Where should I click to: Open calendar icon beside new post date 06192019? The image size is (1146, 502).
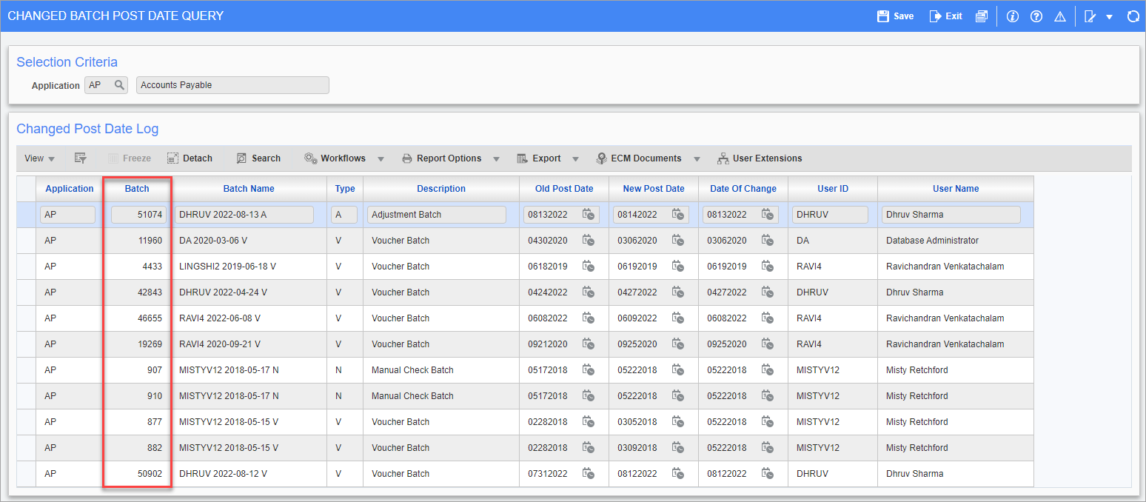(x=678, y=267)
